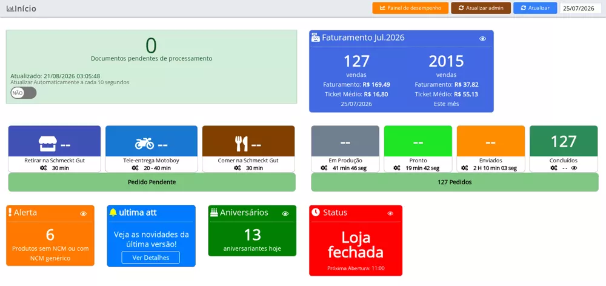Open the orange Enviados tile
This screenshot has height=286, width=606.
490,141
